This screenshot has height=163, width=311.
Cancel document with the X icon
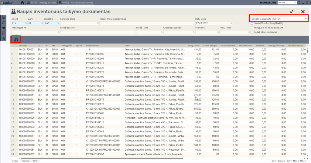[303, 12]
